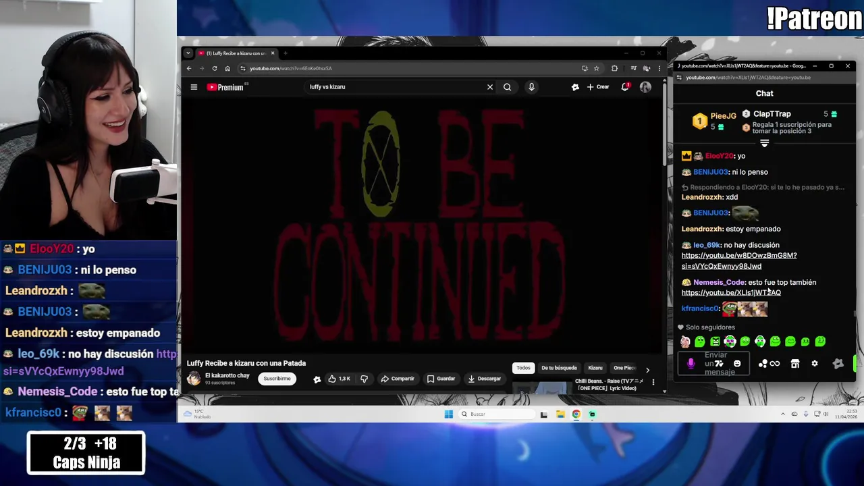Click the Compartir share button
Image resolution: width=864 pixels, height=486 pixels.
click(398, 379)
